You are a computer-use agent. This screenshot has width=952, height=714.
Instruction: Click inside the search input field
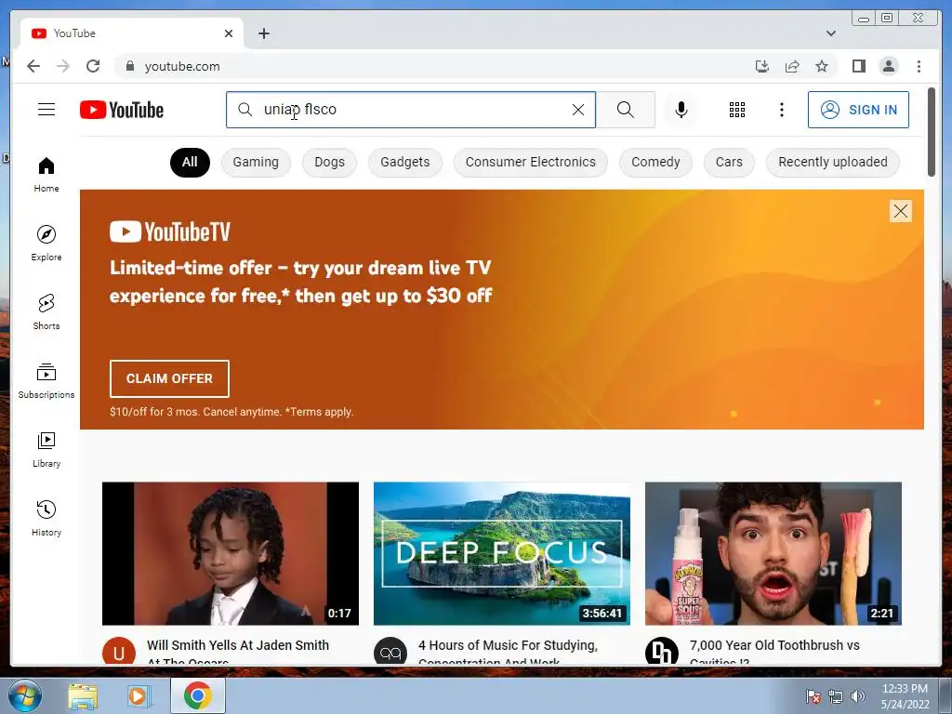point(410,110)
